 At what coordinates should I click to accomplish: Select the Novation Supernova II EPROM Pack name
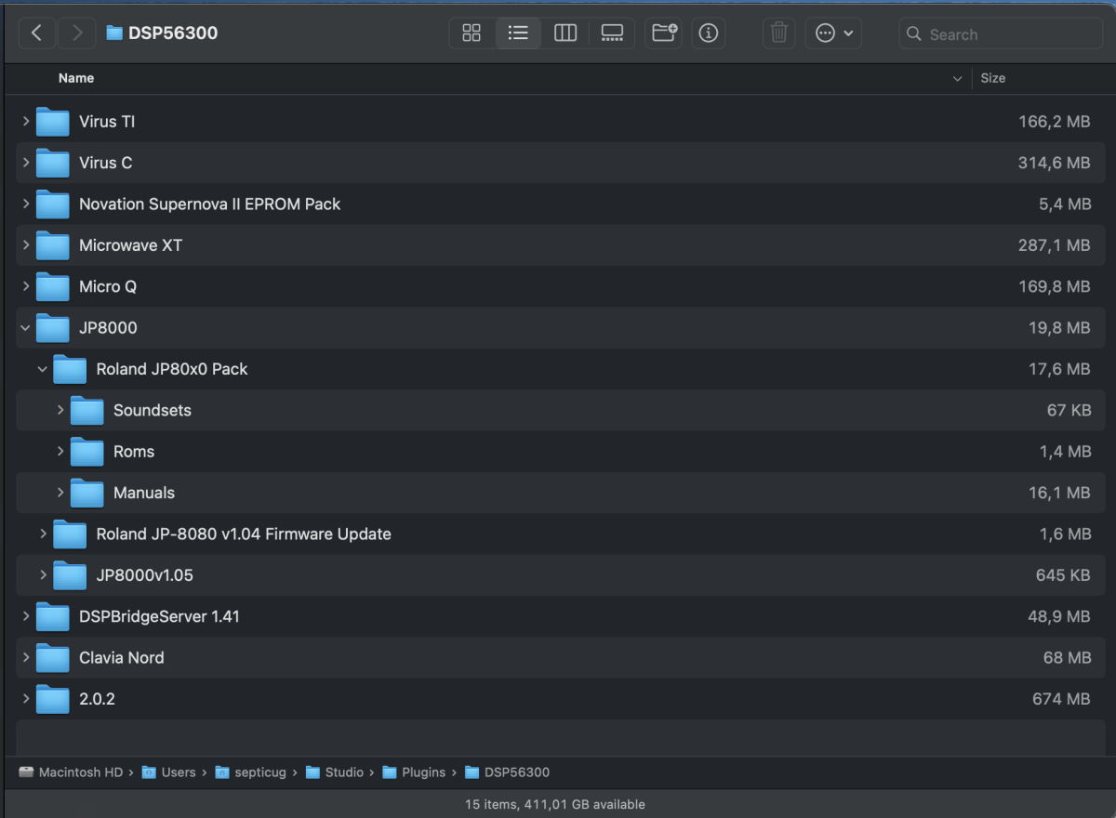(x=209, y=204)
